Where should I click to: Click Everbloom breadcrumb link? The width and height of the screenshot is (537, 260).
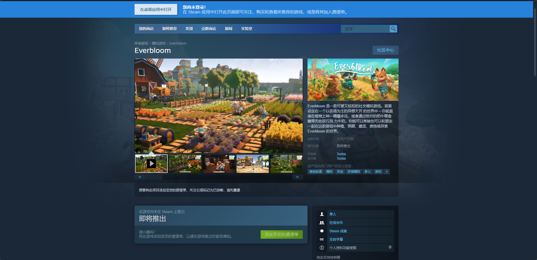tap(178, 43)
